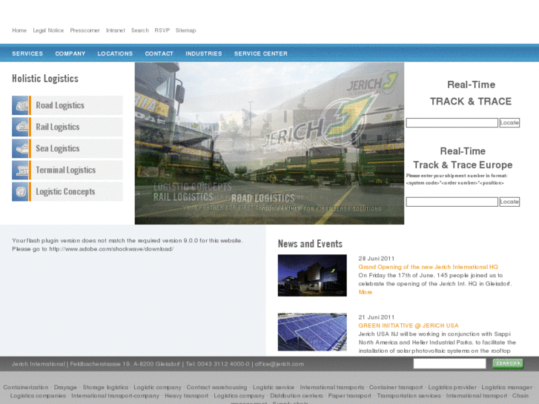Viewport: 539px width, 404px height.
Task: Click the Logistics manager footer link
Action: click(506, 387)
